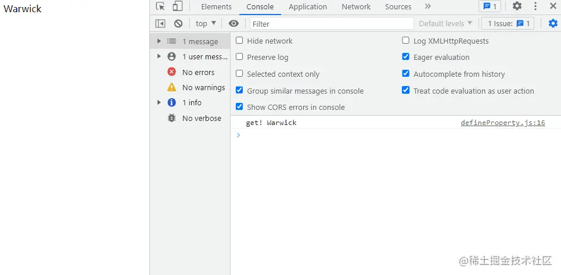Open the Sources tab

click(x=398, y=7)
